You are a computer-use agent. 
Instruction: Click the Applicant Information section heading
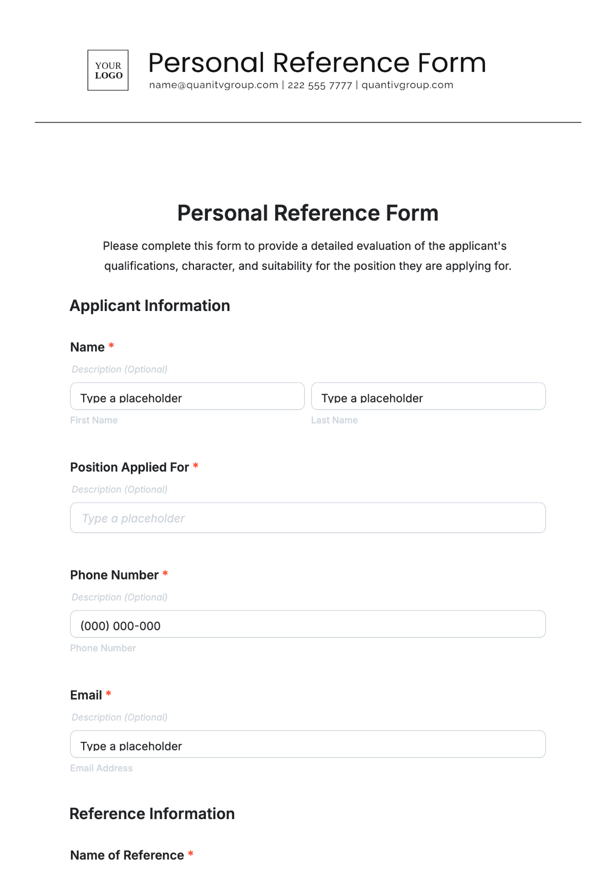tap(150, 306)
